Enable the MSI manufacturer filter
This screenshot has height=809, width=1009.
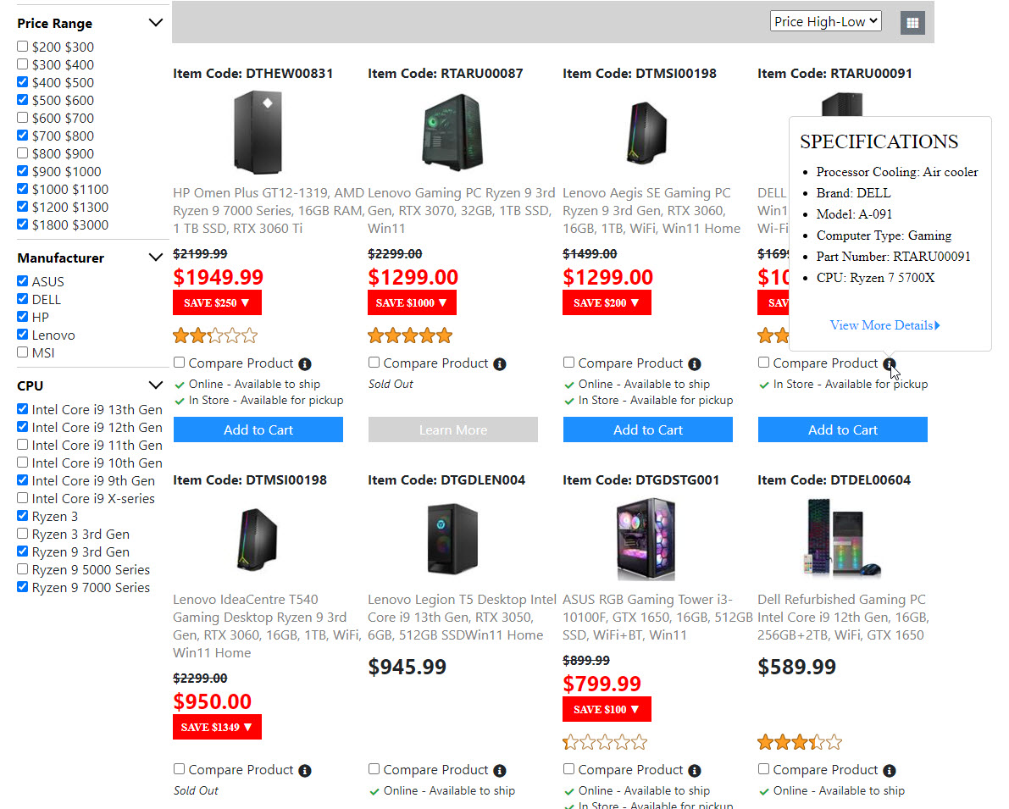click(23, 352)
